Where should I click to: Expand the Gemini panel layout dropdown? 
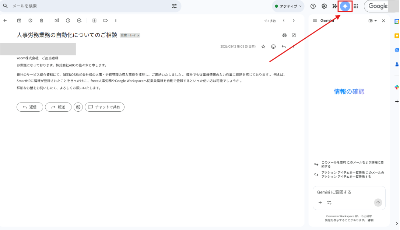[x=373, y=21]
